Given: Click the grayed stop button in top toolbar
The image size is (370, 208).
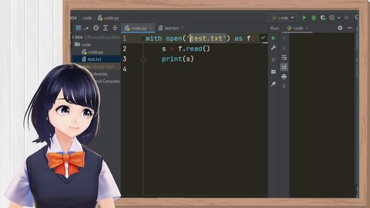Looking at the screenshot, I should (x=346, y=18).
